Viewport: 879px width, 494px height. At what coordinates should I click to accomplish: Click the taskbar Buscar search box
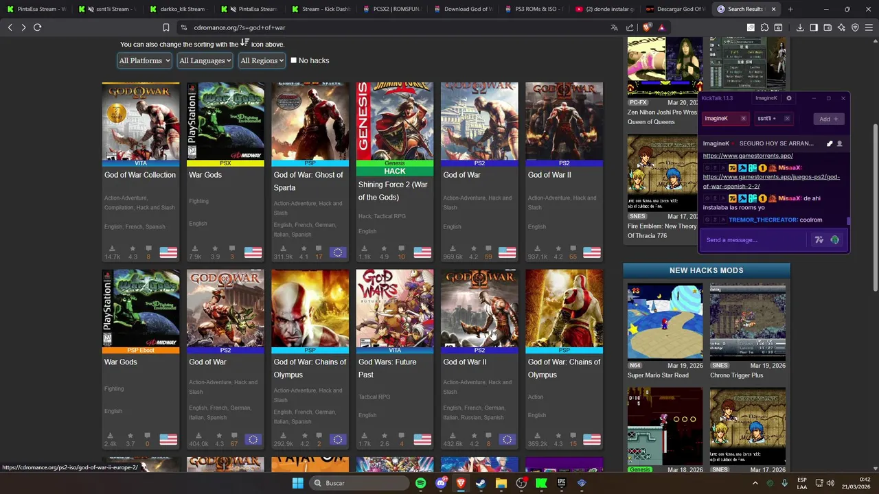[x=358, y=483]
